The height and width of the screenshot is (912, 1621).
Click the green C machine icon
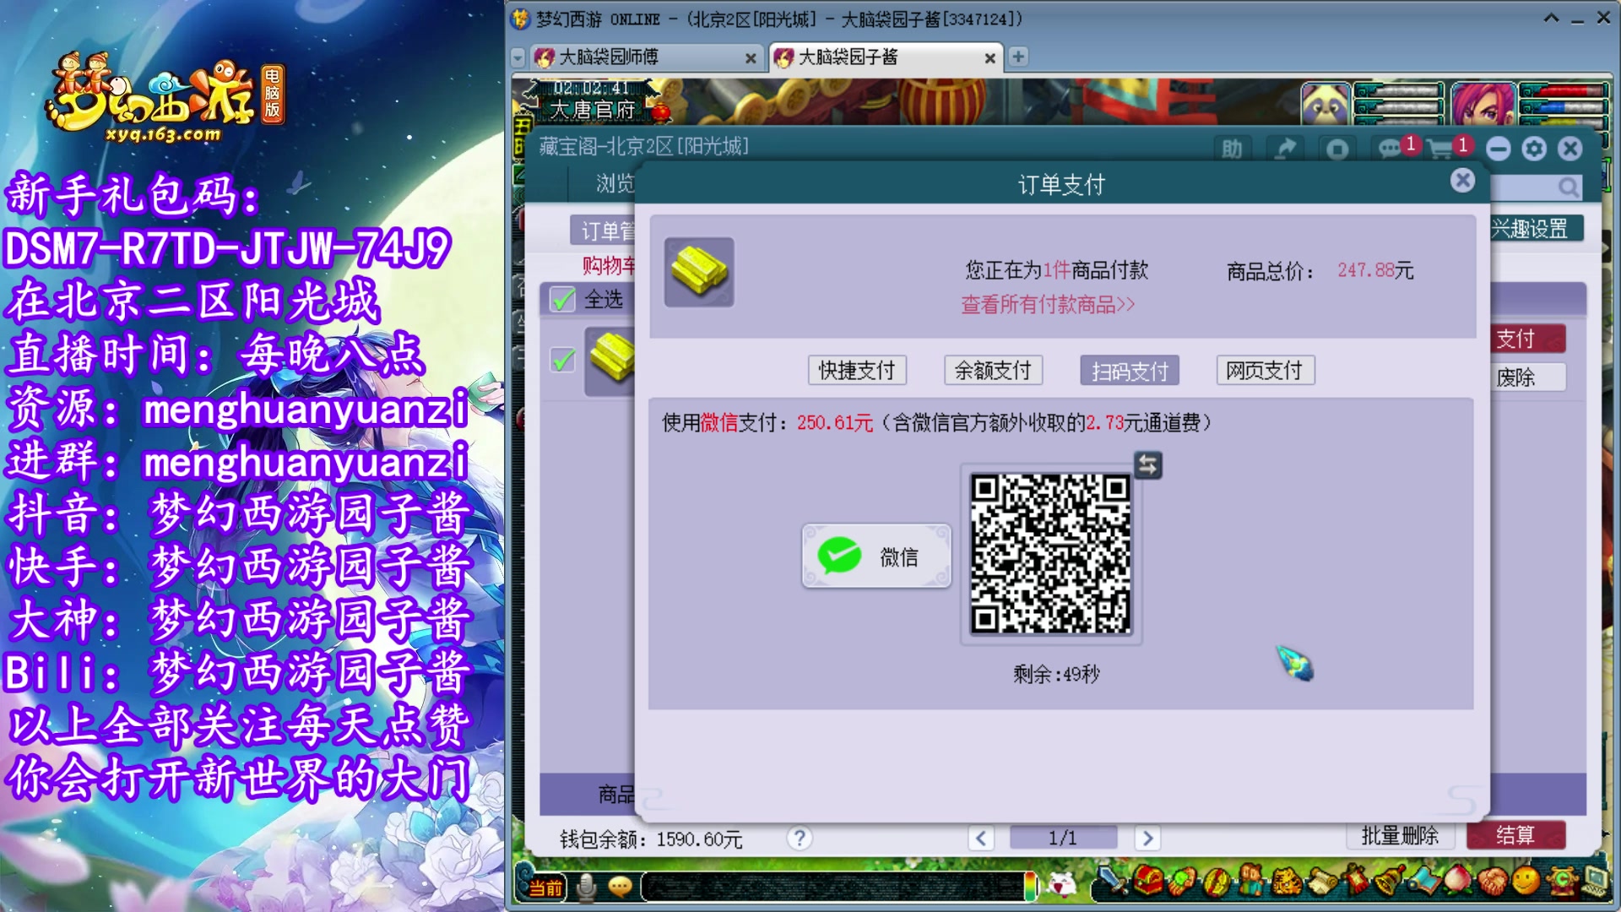pyautogui.click(x=1562, y=883)
